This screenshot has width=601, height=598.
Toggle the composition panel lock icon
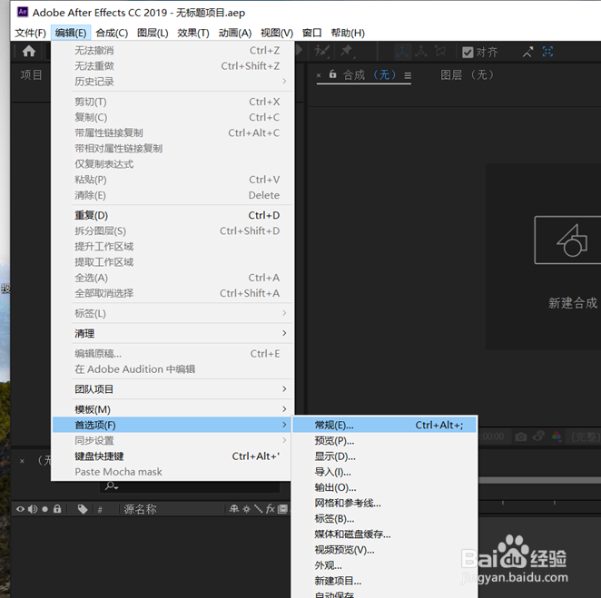(x=332, y=74)
